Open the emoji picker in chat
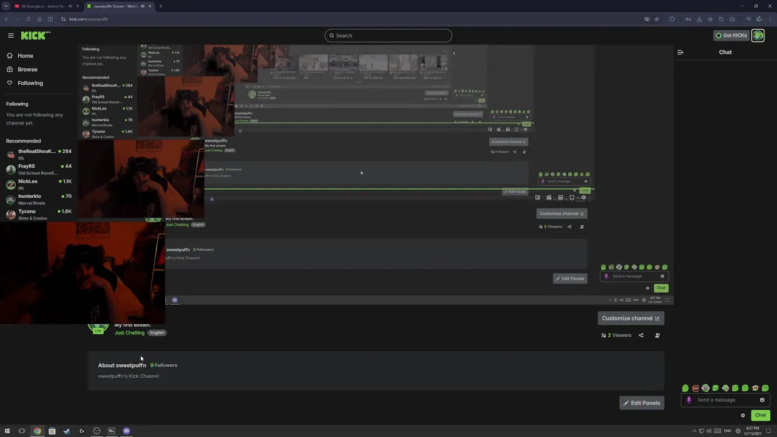 [762, 400]
